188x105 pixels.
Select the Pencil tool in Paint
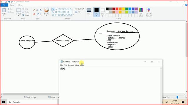(x=34, y=10)
